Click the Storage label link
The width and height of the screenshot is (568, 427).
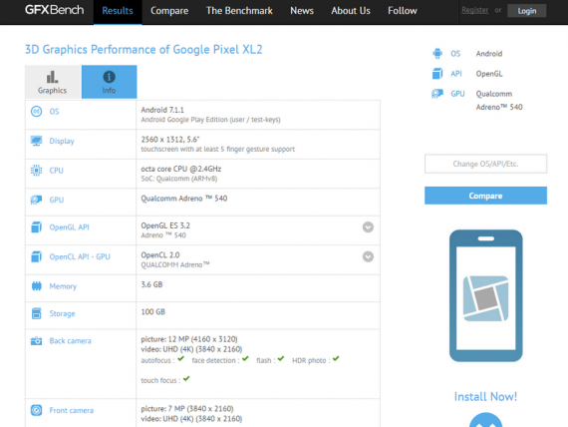click(x=62, y=313)
